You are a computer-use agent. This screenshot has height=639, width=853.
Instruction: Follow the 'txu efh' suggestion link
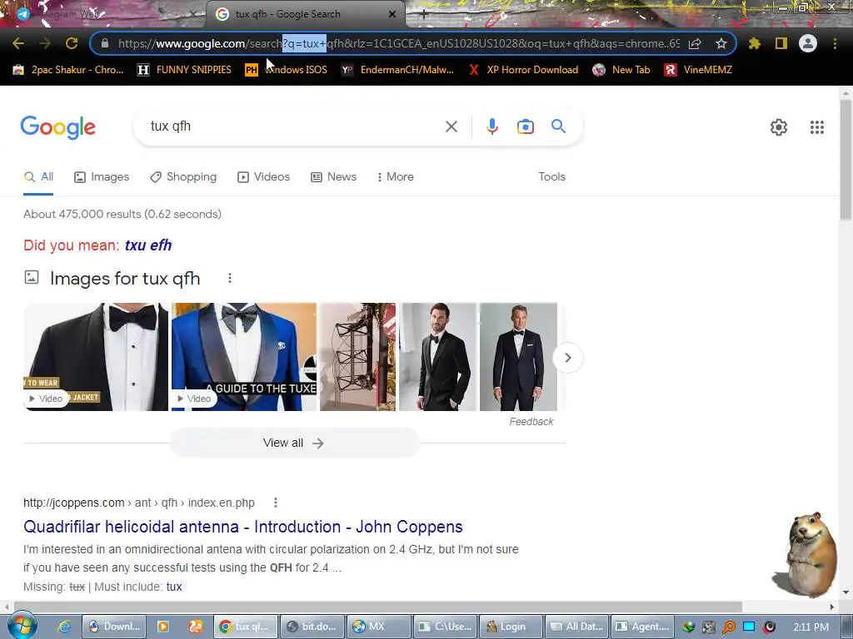(148, 245)
